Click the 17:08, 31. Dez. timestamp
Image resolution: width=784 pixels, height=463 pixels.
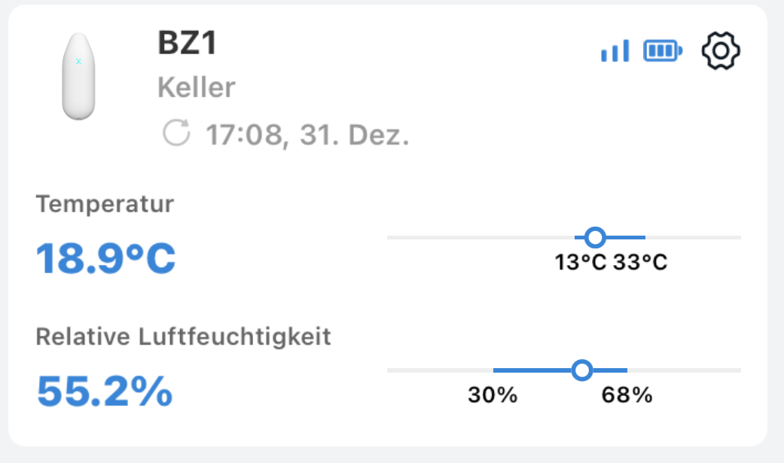click(x=307, y=136)
